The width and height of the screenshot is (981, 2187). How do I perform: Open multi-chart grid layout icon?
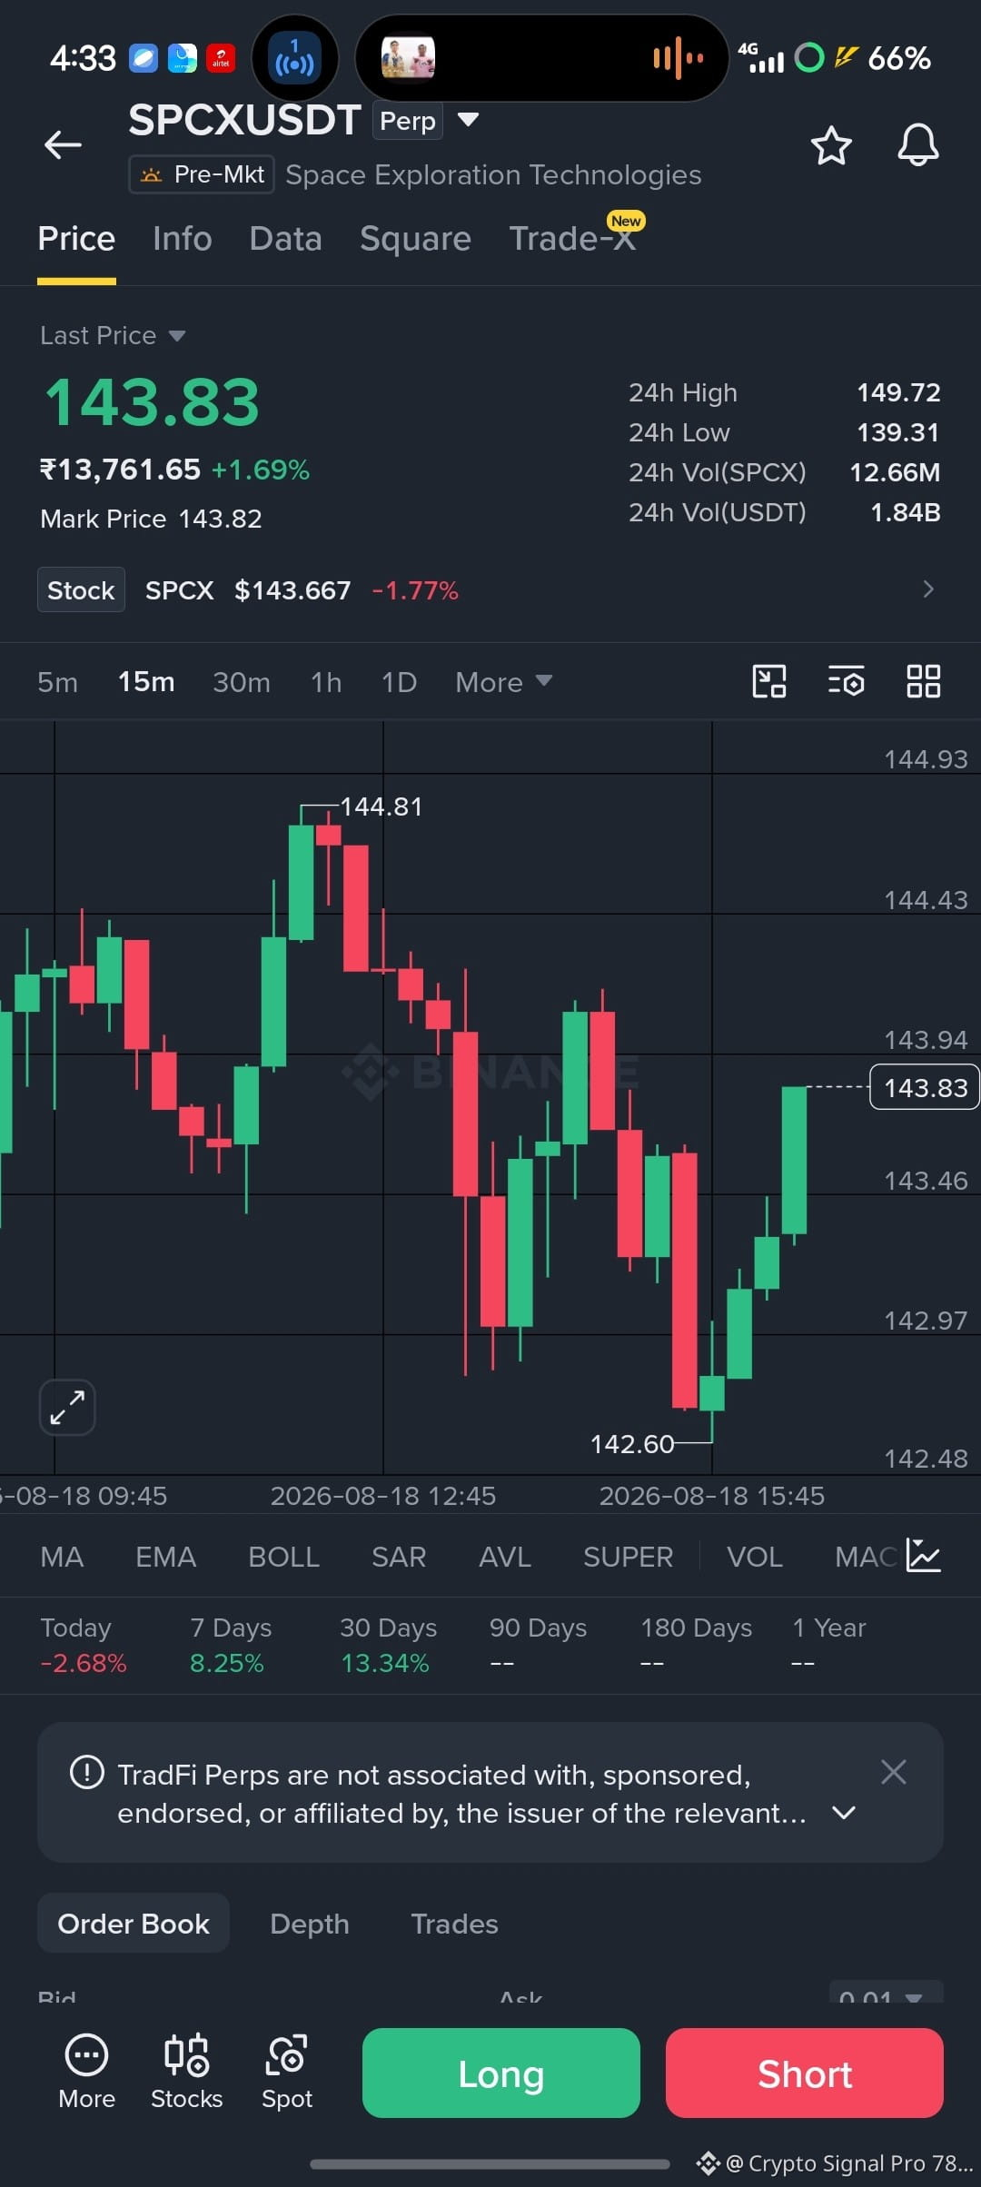click(x=923, y=681)
